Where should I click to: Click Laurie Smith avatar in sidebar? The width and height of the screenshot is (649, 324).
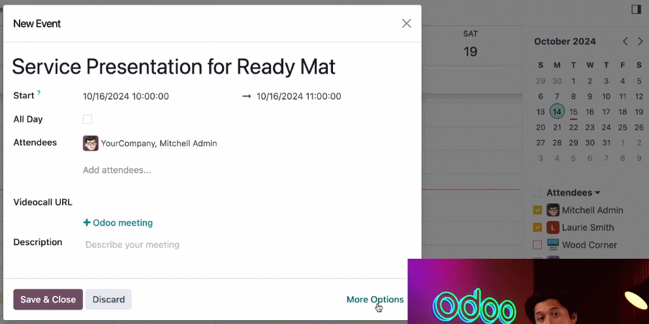553,228
